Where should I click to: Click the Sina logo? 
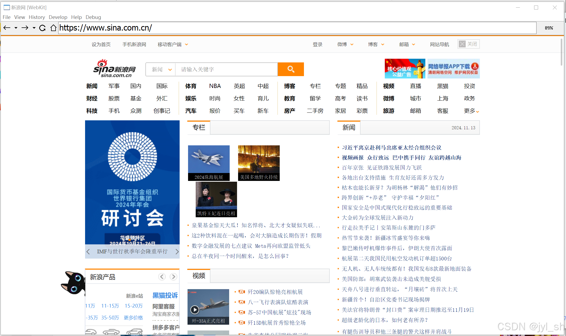pyautogui.click(x=114, y=68)
